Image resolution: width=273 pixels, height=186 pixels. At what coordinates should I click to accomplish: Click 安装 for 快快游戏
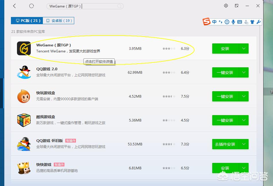point(226,168)
